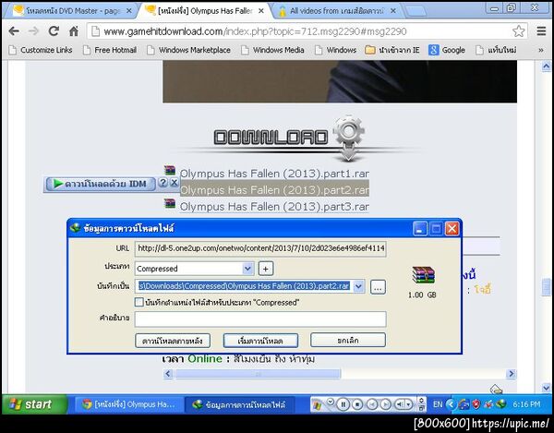Screen dimensions: 554x433
Task: Open Olympus Has Fallen part2.rar link
Action: (x=274, y=190)
